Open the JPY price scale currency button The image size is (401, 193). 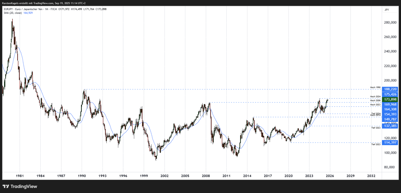click(x=390, y=9)
